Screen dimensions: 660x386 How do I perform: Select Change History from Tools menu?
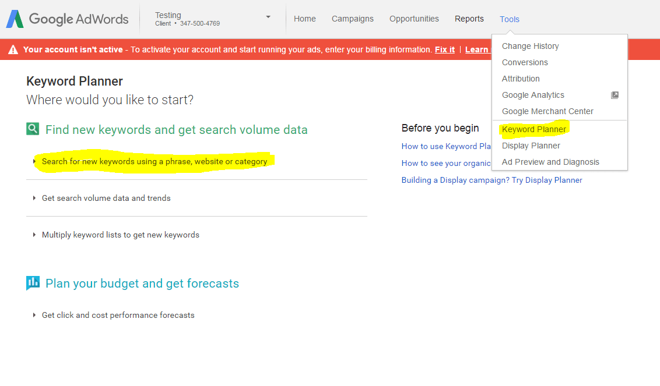tap(531, 46)
